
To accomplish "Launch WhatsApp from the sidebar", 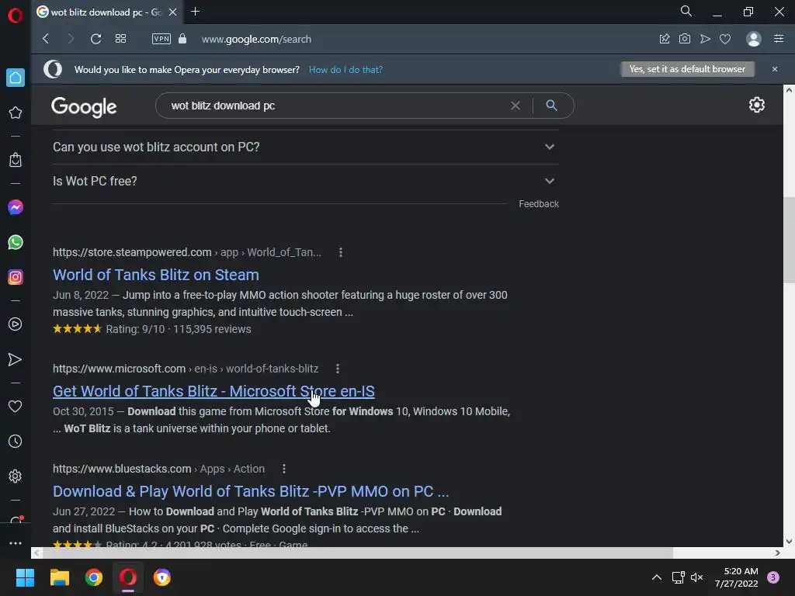I will tap(16, 242).
